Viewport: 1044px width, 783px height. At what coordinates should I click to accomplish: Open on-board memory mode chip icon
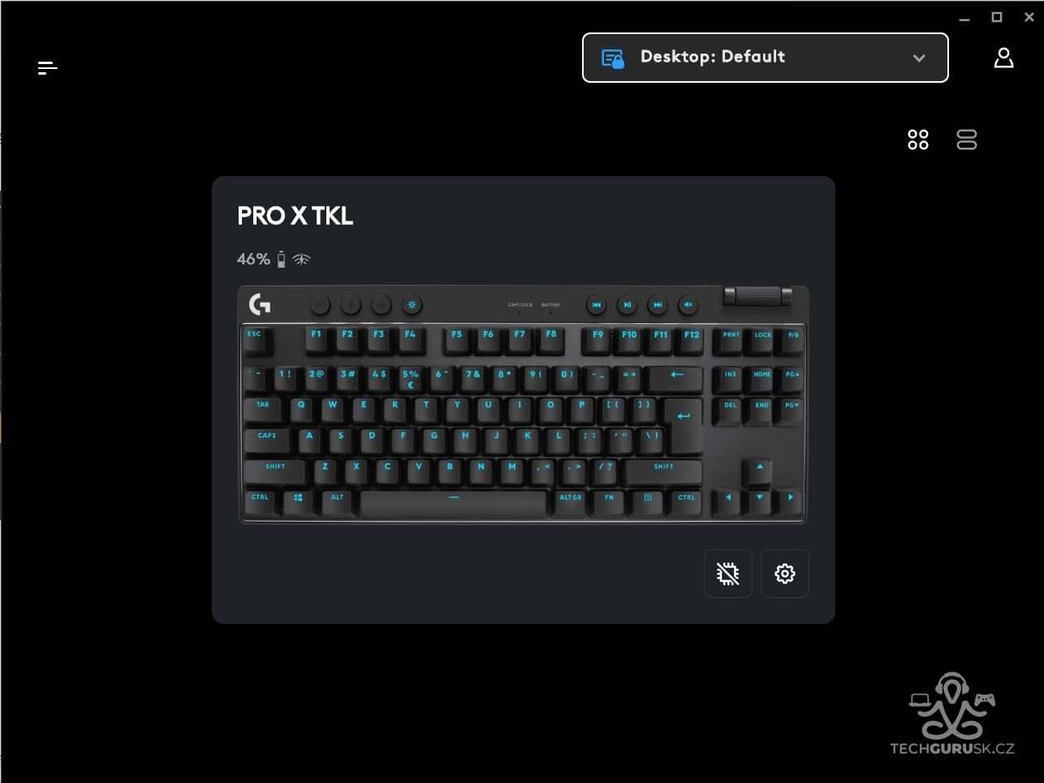pyautogui.click(x=728, y=574)
